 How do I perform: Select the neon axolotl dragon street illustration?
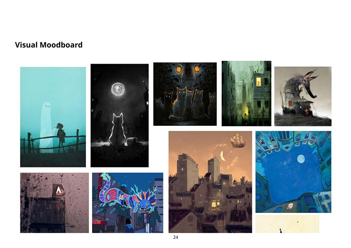point(128,203)
